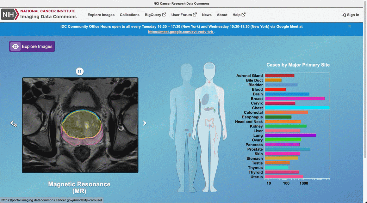
Task: Click the colon organ on female figure
Action: [x=210, y=123]
